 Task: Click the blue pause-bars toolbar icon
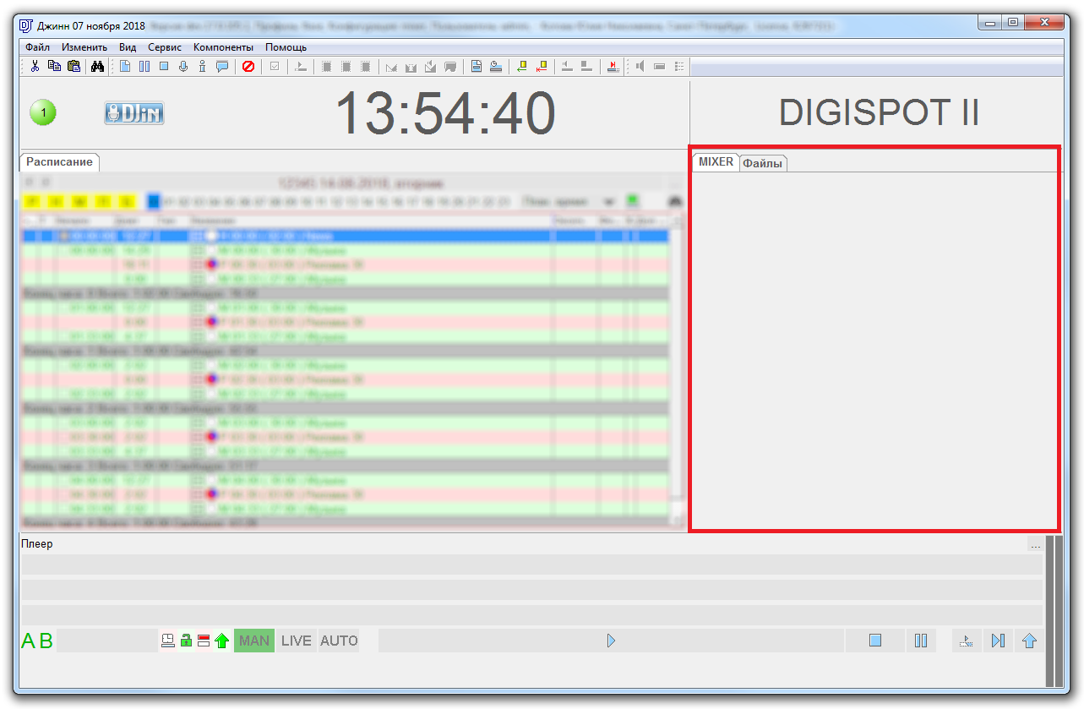(x=144, y=66)
